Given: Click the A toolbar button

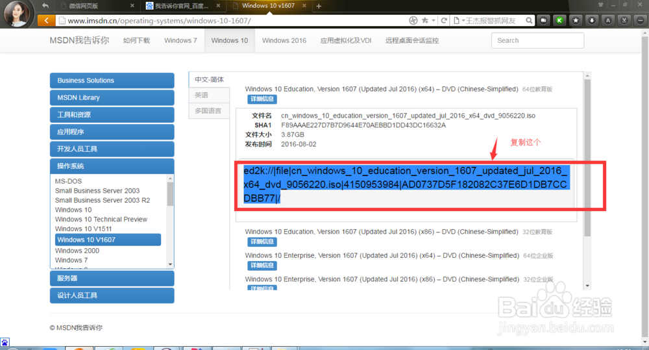Looking at the screenshot, I should click(608, 20).
